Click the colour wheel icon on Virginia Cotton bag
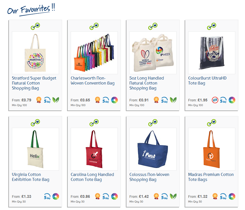The image size is (245, 210). pyautogui.click(x=56, y=196)
